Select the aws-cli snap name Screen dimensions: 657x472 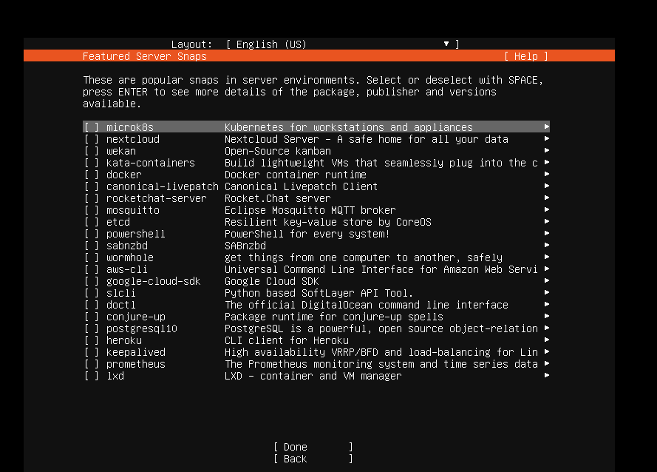point(126,269)
